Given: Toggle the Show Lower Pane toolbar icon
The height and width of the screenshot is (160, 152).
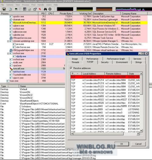Looking at the screenshot, I should pos(25,9).
